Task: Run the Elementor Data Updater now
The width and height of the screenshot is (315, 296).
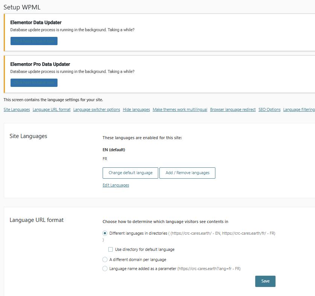Action: click(34, 41)
